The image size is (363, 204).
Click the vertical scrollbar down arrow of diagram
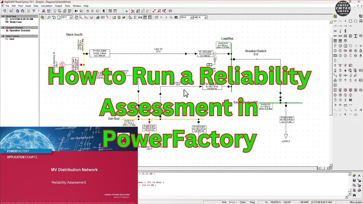(x=331, y=165)
